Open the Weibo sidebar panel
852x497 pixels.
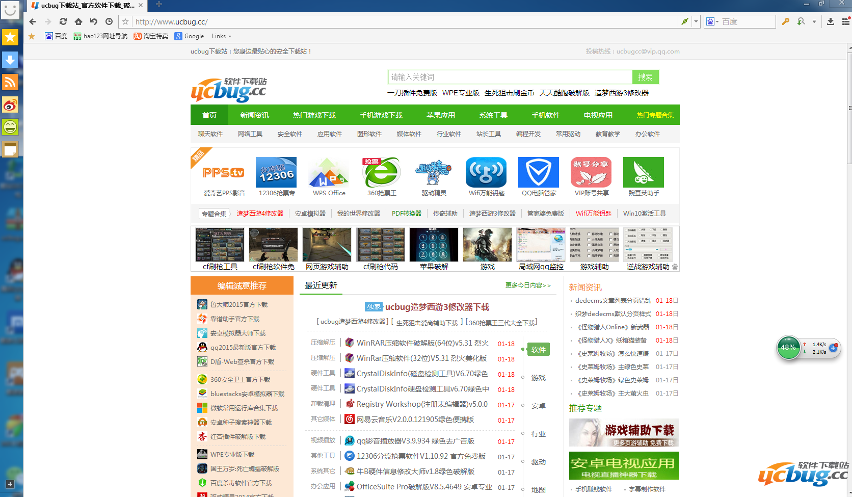pyautogui.click(x=10, y=104)
